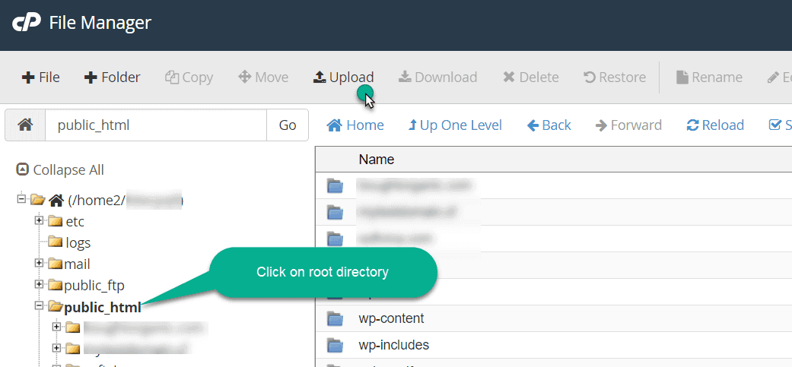Viewport: 792px width, 367px height.
Task: Click the Copy toolbar button
Action: click(x=189, y=78)
